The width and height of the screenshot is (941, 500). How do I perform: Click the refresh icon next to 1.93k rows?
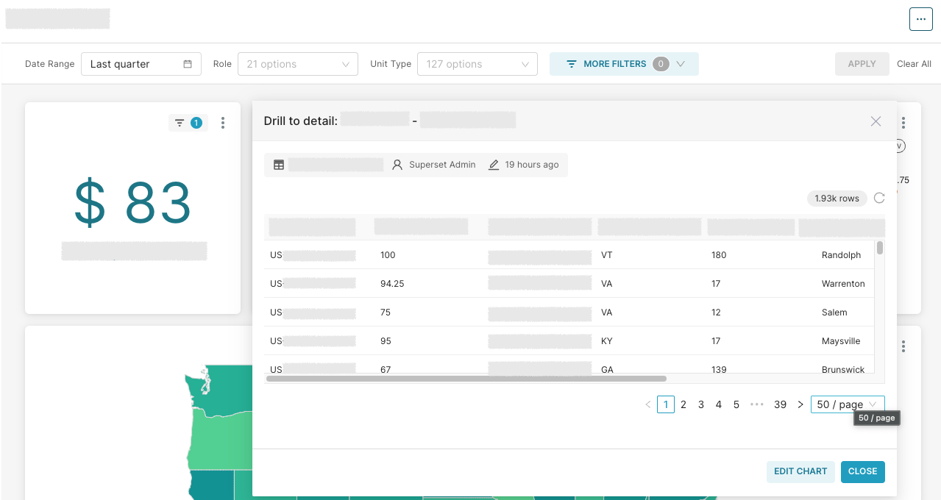point(879,198)
